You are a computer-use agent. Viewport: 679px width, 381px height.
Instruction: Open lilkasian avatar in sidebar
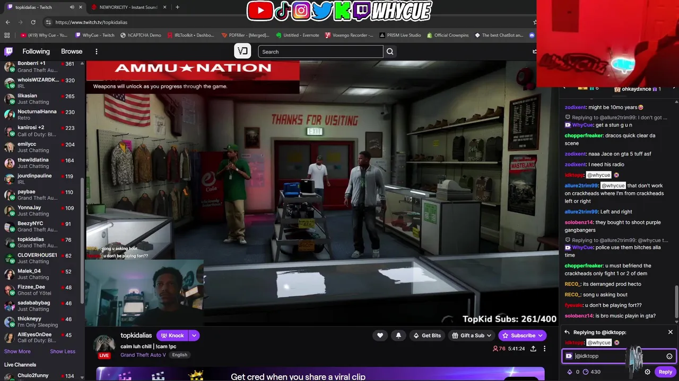click(9, 99)
